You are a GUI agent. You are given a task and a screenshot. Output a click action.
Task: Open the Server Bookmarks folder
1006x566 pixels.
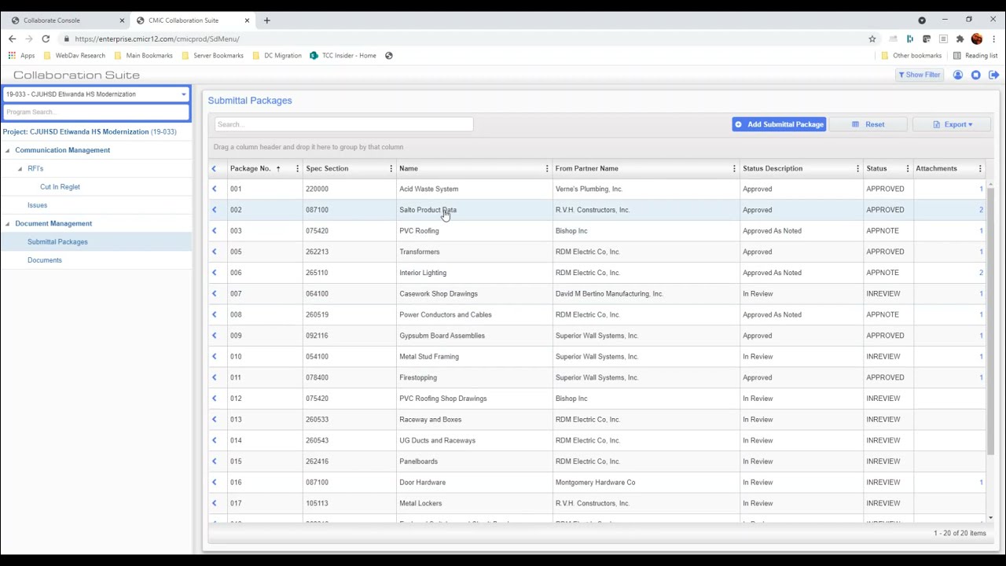(x=212, y=56)
